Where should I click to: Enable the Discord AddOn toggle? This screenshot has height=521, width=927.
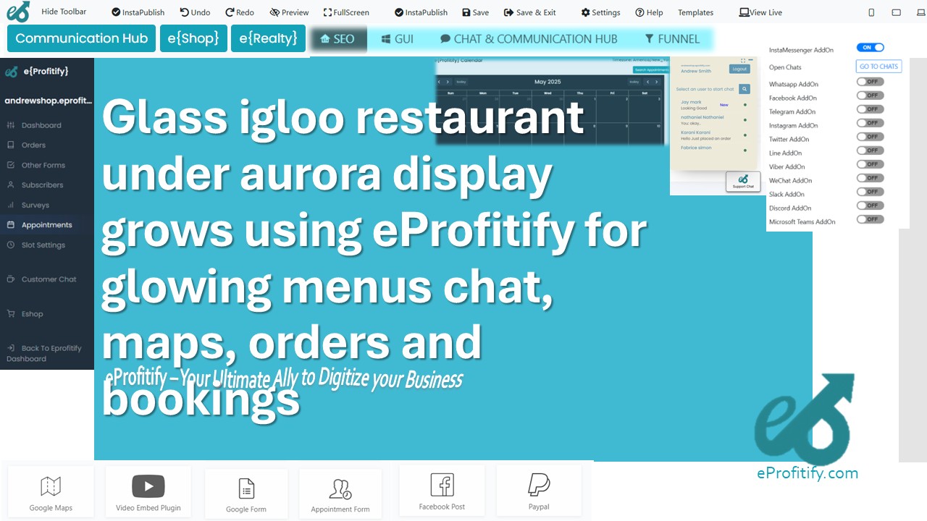(870, 206)
